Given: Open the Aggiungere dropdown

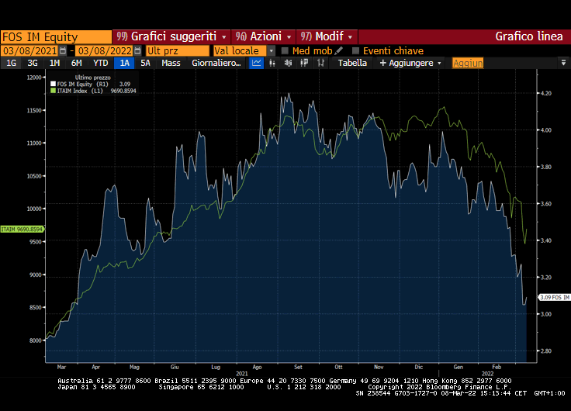Looking at the screenshot, I should [410, 63].
